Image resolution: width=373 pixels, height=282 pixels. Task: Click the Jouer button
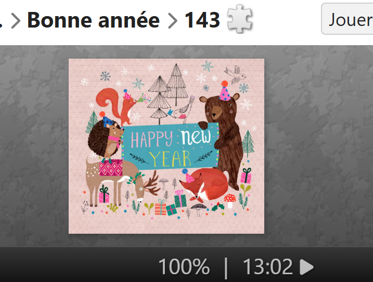(348, 19)
